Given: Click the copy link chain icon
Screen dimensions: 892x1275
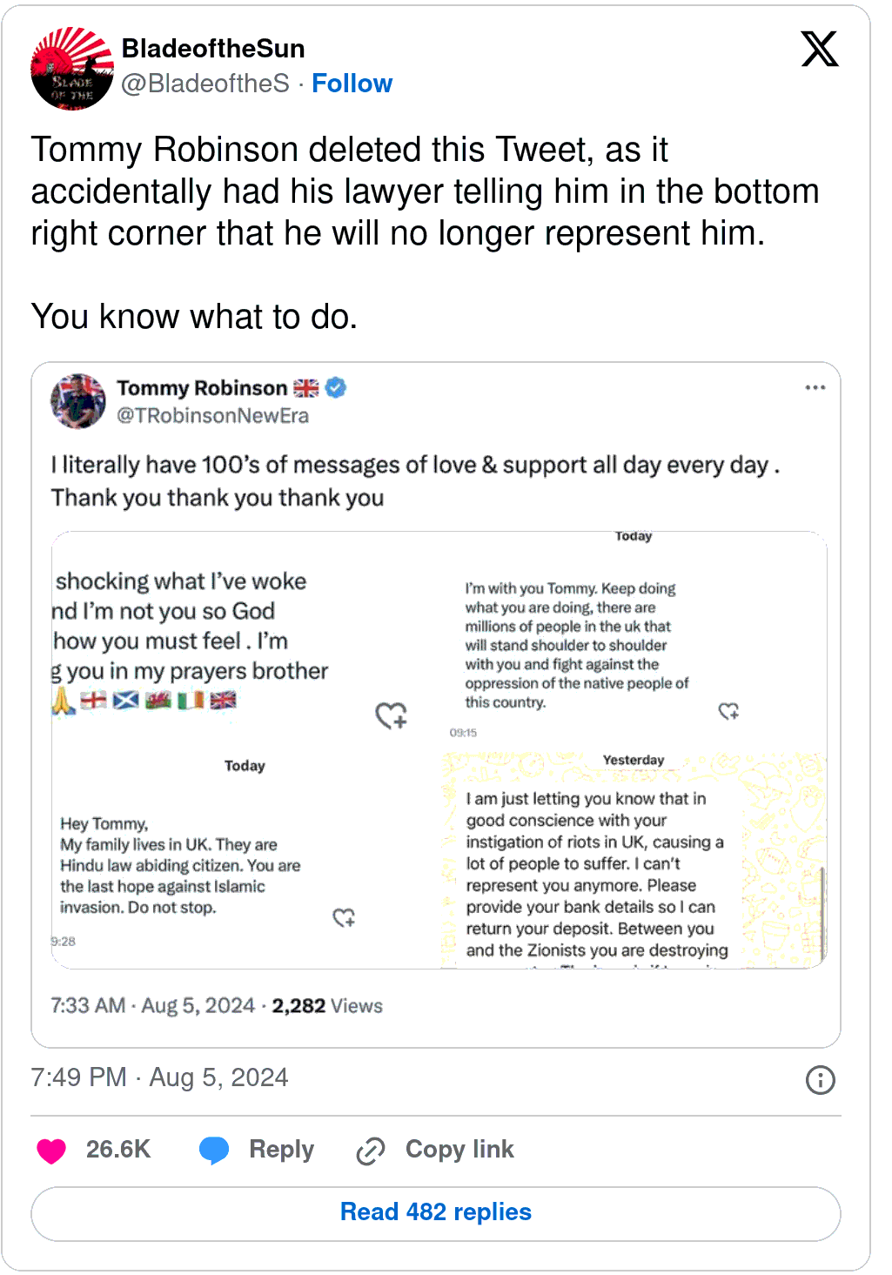Looking at the screenshot, I should point(371,1151).
